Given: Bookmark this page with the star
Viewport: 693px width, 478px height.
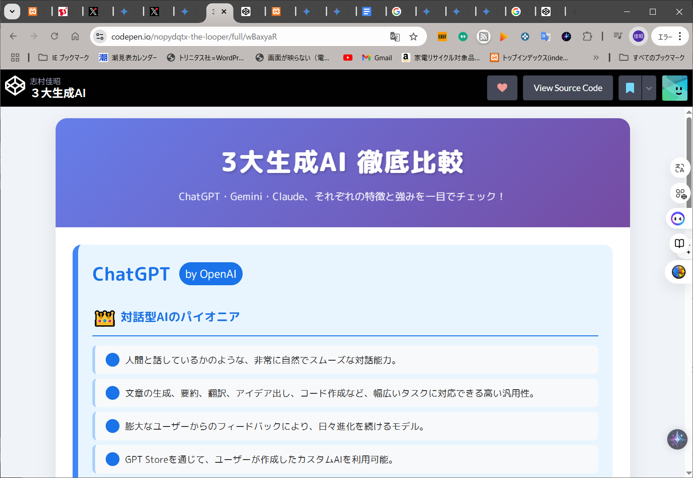Looking at the screenshot, I should (414, 37).
